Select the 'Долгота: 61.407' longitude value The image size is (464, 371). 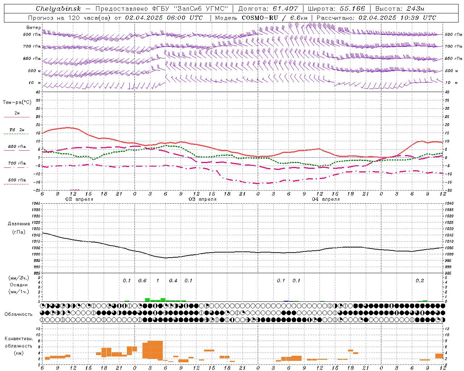click(x=268, y=9)
